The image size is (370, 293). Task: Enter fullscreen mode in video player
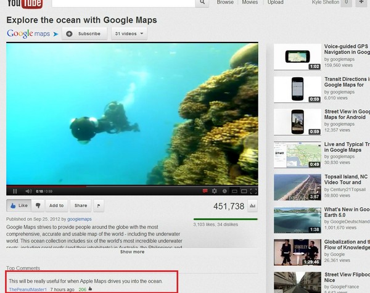pyautogui.click(x=253, y=191)
